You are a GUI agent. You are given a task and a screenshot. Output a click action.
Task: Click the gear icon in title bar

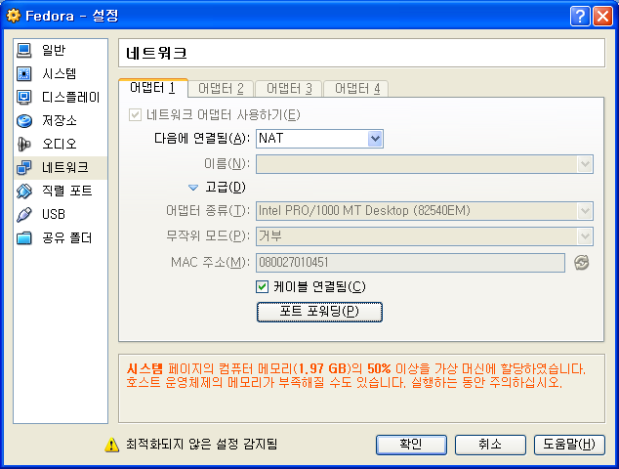[14, 16]
